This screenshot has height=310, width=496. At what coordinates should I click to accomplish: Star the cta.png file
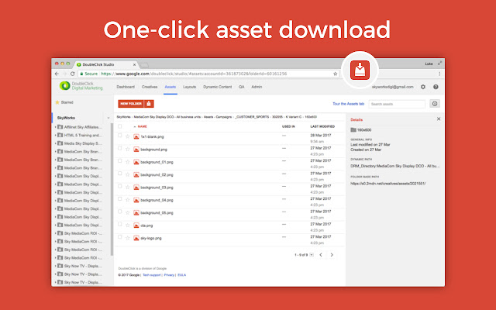[x=127, y=226]
